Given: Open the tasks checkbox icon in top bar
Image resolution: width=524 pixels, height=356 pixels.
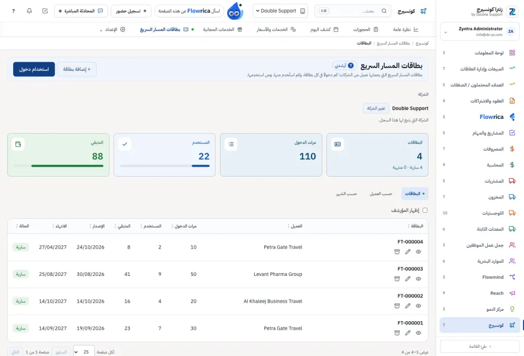Looking at the screenshot, I should click(x=45, y=11).
